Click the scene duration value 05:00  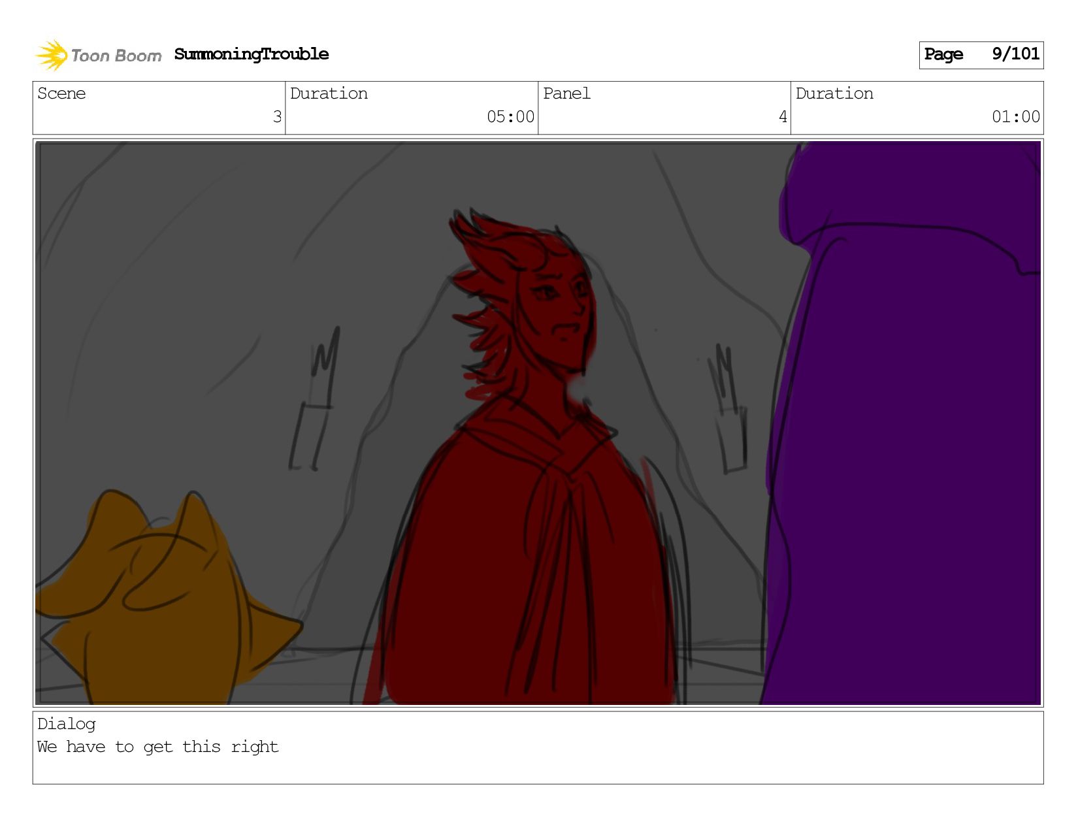pos(510,117)
